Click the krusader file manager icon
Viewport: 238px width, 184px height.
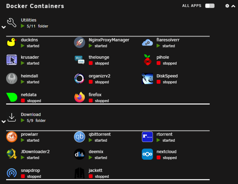(x=12, y=60)
